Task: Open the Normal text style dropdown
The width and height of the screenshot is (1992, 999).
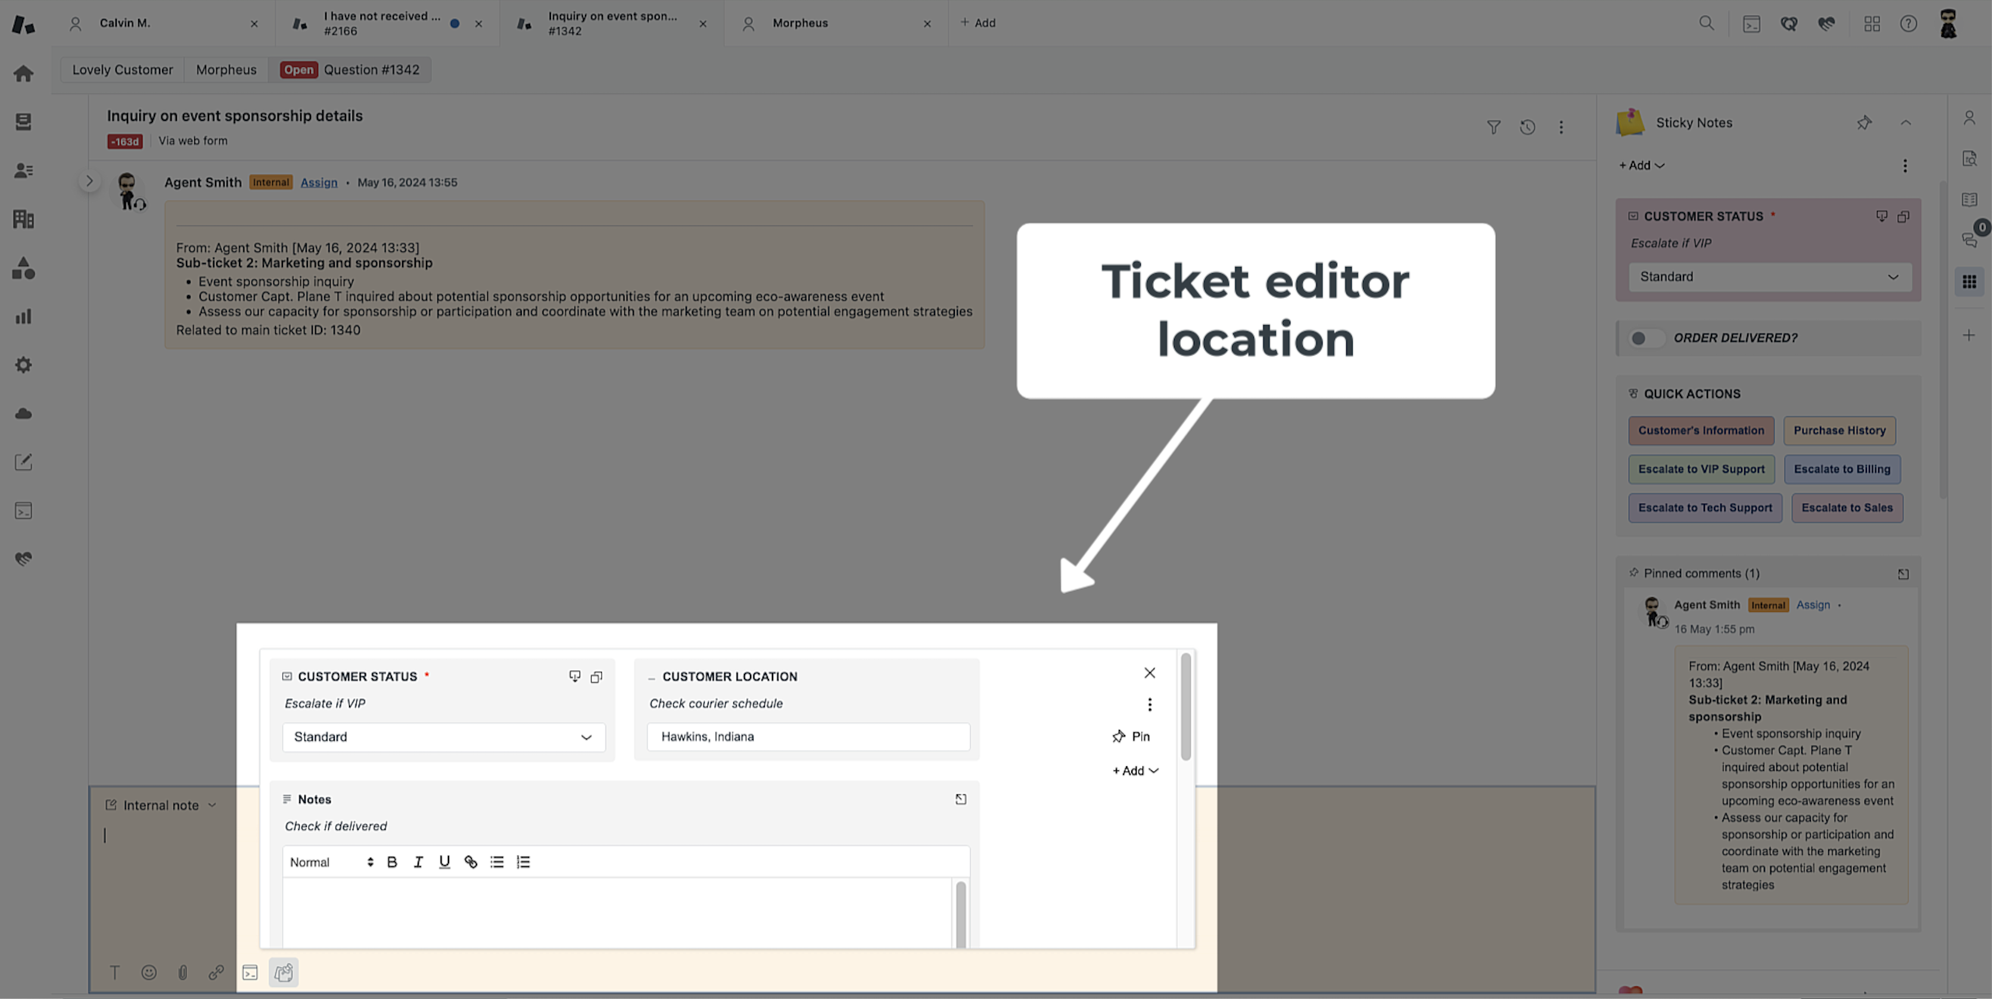Action: [331, 862]
